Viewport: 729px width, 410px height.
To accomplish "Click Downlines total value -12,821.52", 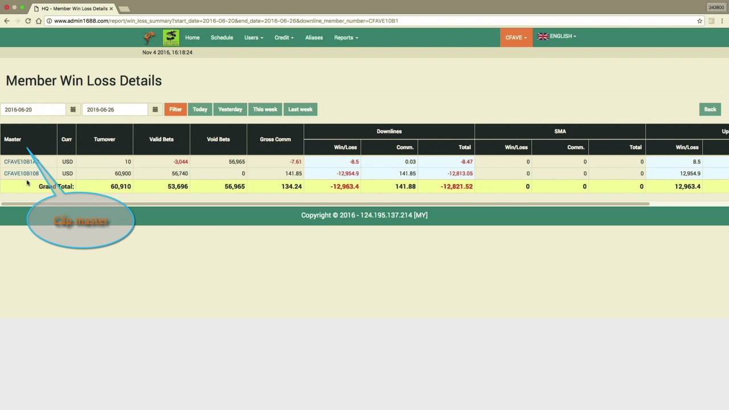I will 456,187.
